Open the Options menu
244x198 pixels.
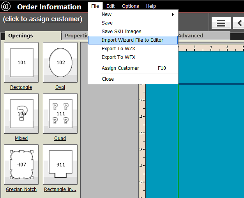click(x=130, y=6)
